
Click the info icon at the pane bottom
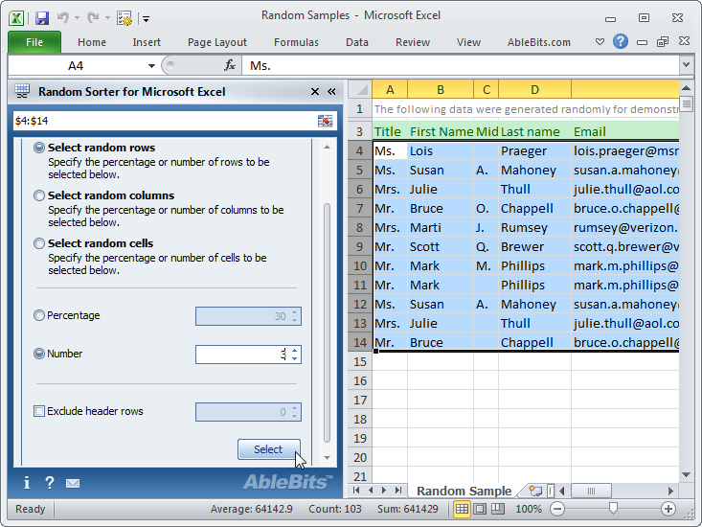point(27,483)
